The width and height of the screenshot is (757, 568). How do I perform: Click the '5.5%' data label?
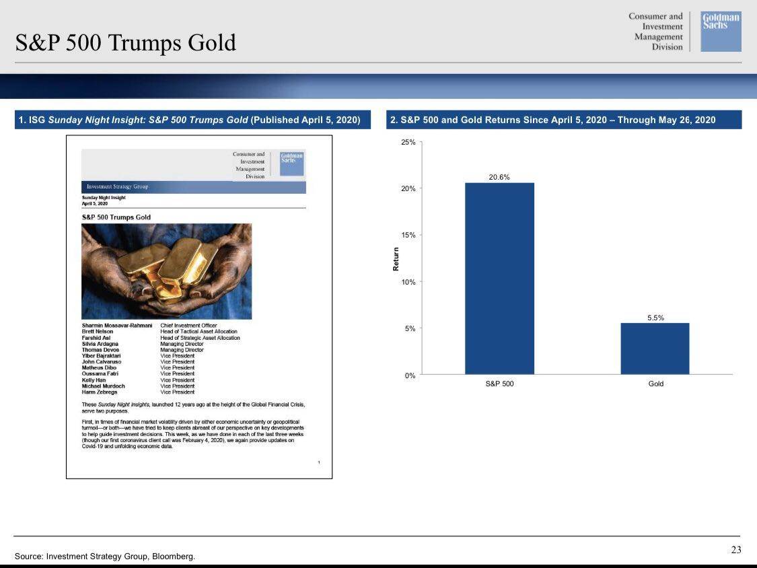point(655,318)
